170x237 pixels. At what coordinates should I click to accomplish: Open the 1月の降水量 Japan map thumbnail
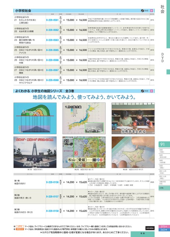[x=84, y=118]
